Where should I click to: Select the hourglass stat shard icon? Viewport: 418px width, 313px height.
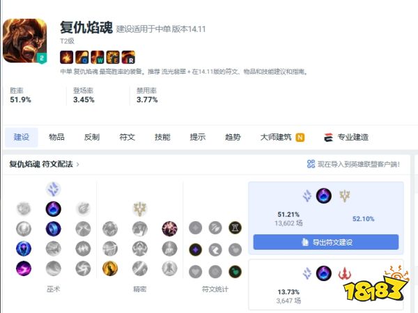pyautogui.click(x=235, y=228)
